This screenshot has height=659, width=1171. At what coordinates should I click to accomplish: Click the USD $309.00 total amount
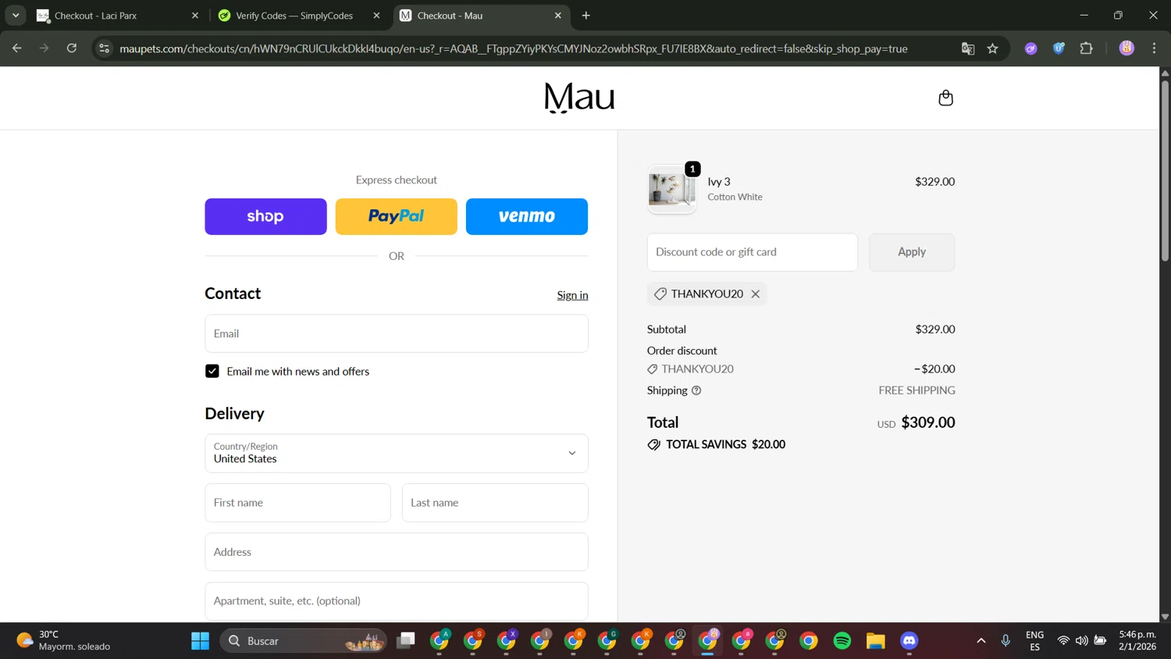[x=916, y=422]
